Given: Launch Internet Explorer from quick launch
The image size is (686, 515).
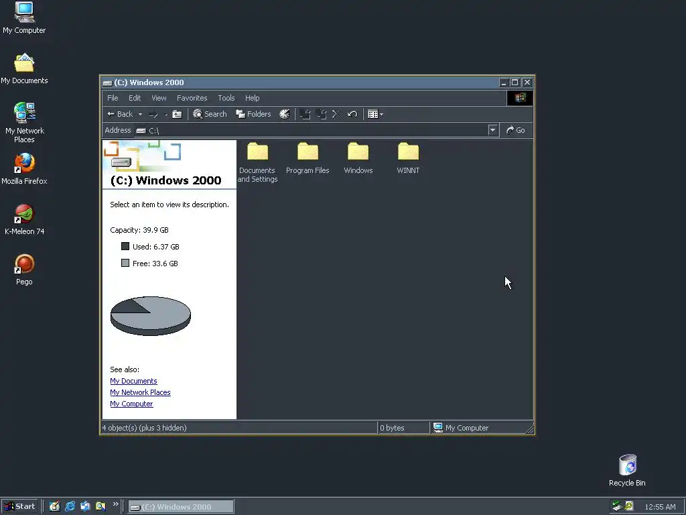Looking at the screenshot, I should click(70, 506).
